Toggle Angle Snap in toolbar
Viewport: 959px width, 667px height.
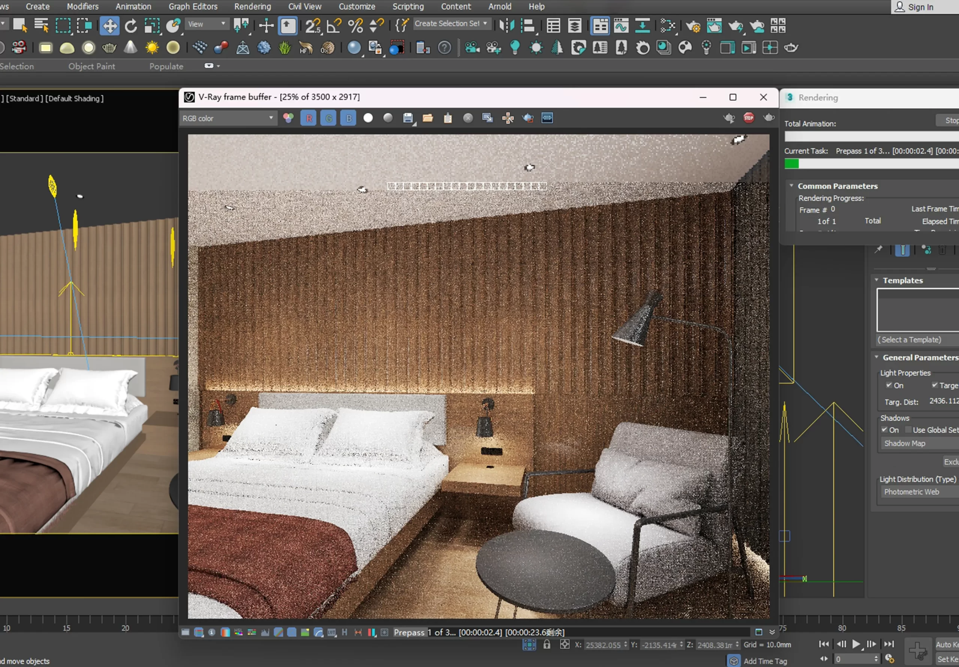(334, 26)
